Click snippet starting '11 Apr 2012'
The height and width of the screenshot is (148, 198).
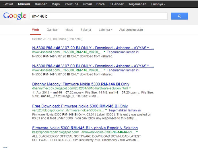click(x=93, y=95)
